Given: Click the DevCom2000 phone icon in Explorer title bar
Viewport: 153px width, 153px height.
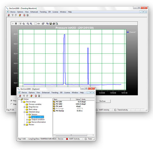Looking at the screenshot, I should tap(19, 89).
